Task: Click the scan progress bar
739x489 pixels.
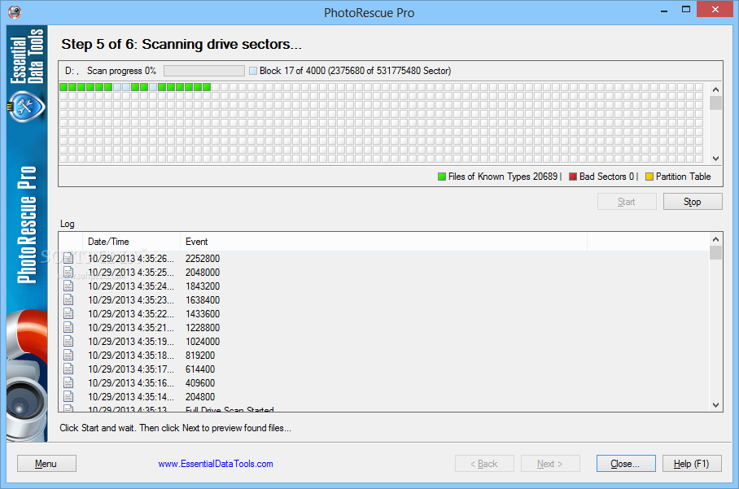Action: coord(204,71)
